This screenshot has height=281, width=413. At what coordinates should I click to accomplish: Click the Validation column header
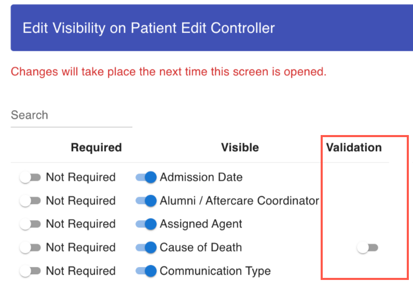click(354, 148)
